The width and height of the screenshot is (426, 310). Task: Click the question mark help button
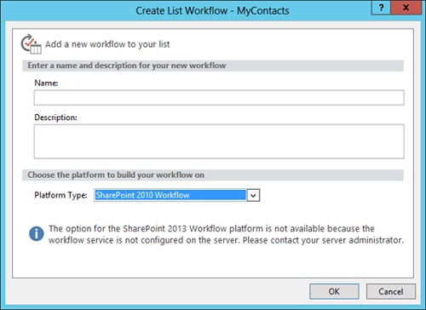[381, 8]
